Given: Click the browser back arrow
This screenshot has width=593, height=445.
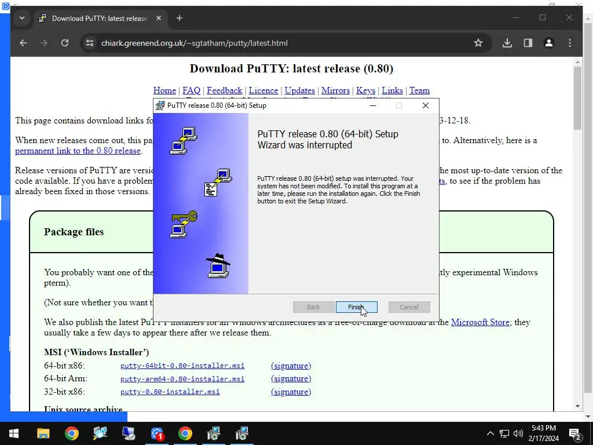Looking at the screenshot, I should click(x=23, y=43).
